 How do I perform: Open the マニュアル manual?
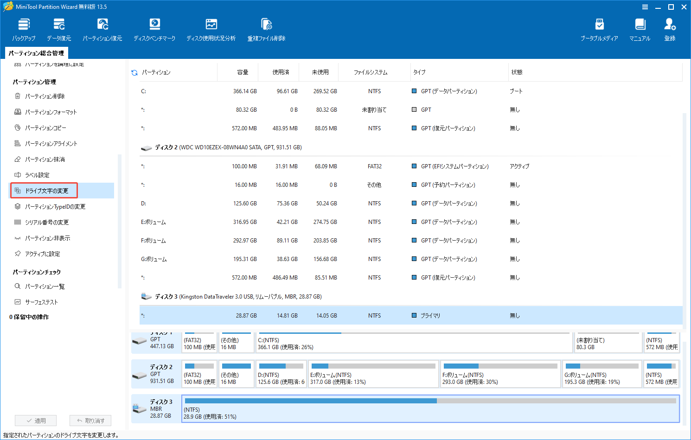(x=640, y=29)
